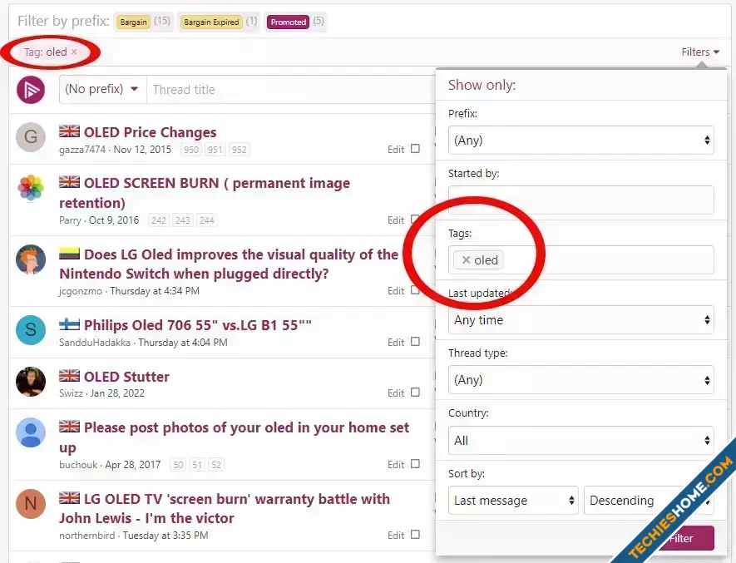
Task: Open northernbird's N avatar
Action: coord(31,503)
